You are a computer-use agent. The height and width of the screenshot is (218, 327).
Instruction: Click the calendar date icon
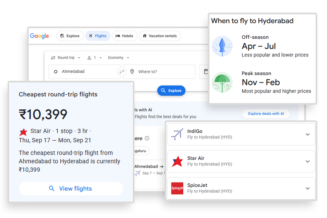(x=206, y=72)
